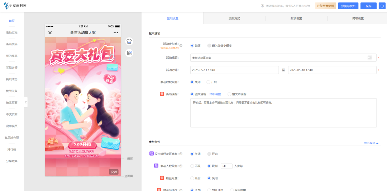Click the start time field 2025-05-11 17:40
The image size is (387, 191).
click(x=234, y=70)
